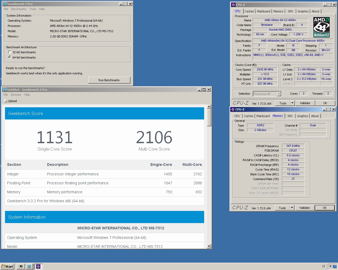Click the Command Rate 2T value
Screen dimensions: 338x270
click(293, 179)
